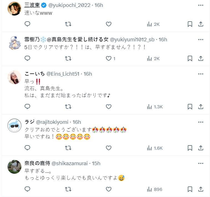Bookmark 雪樹乃's tweet

190,58
